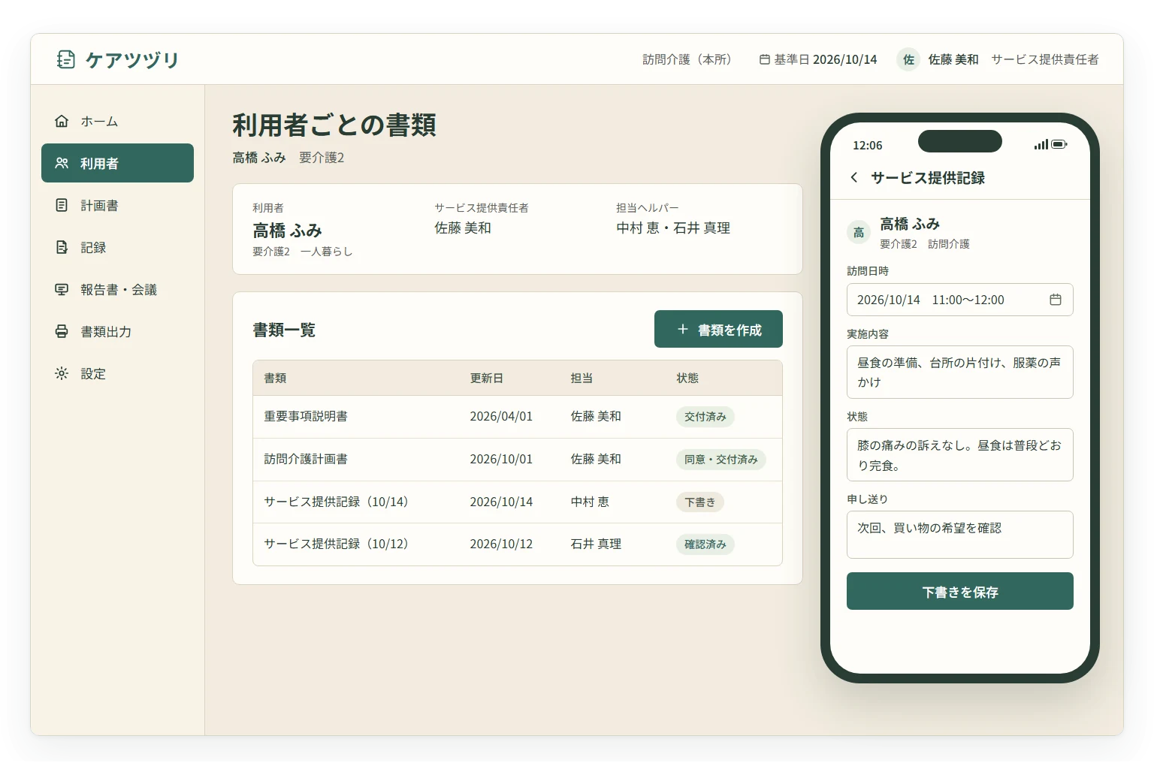Tap the calendar icon in 訪問日時 field
Screen dimensions: 1154x769
point(1056,300)
